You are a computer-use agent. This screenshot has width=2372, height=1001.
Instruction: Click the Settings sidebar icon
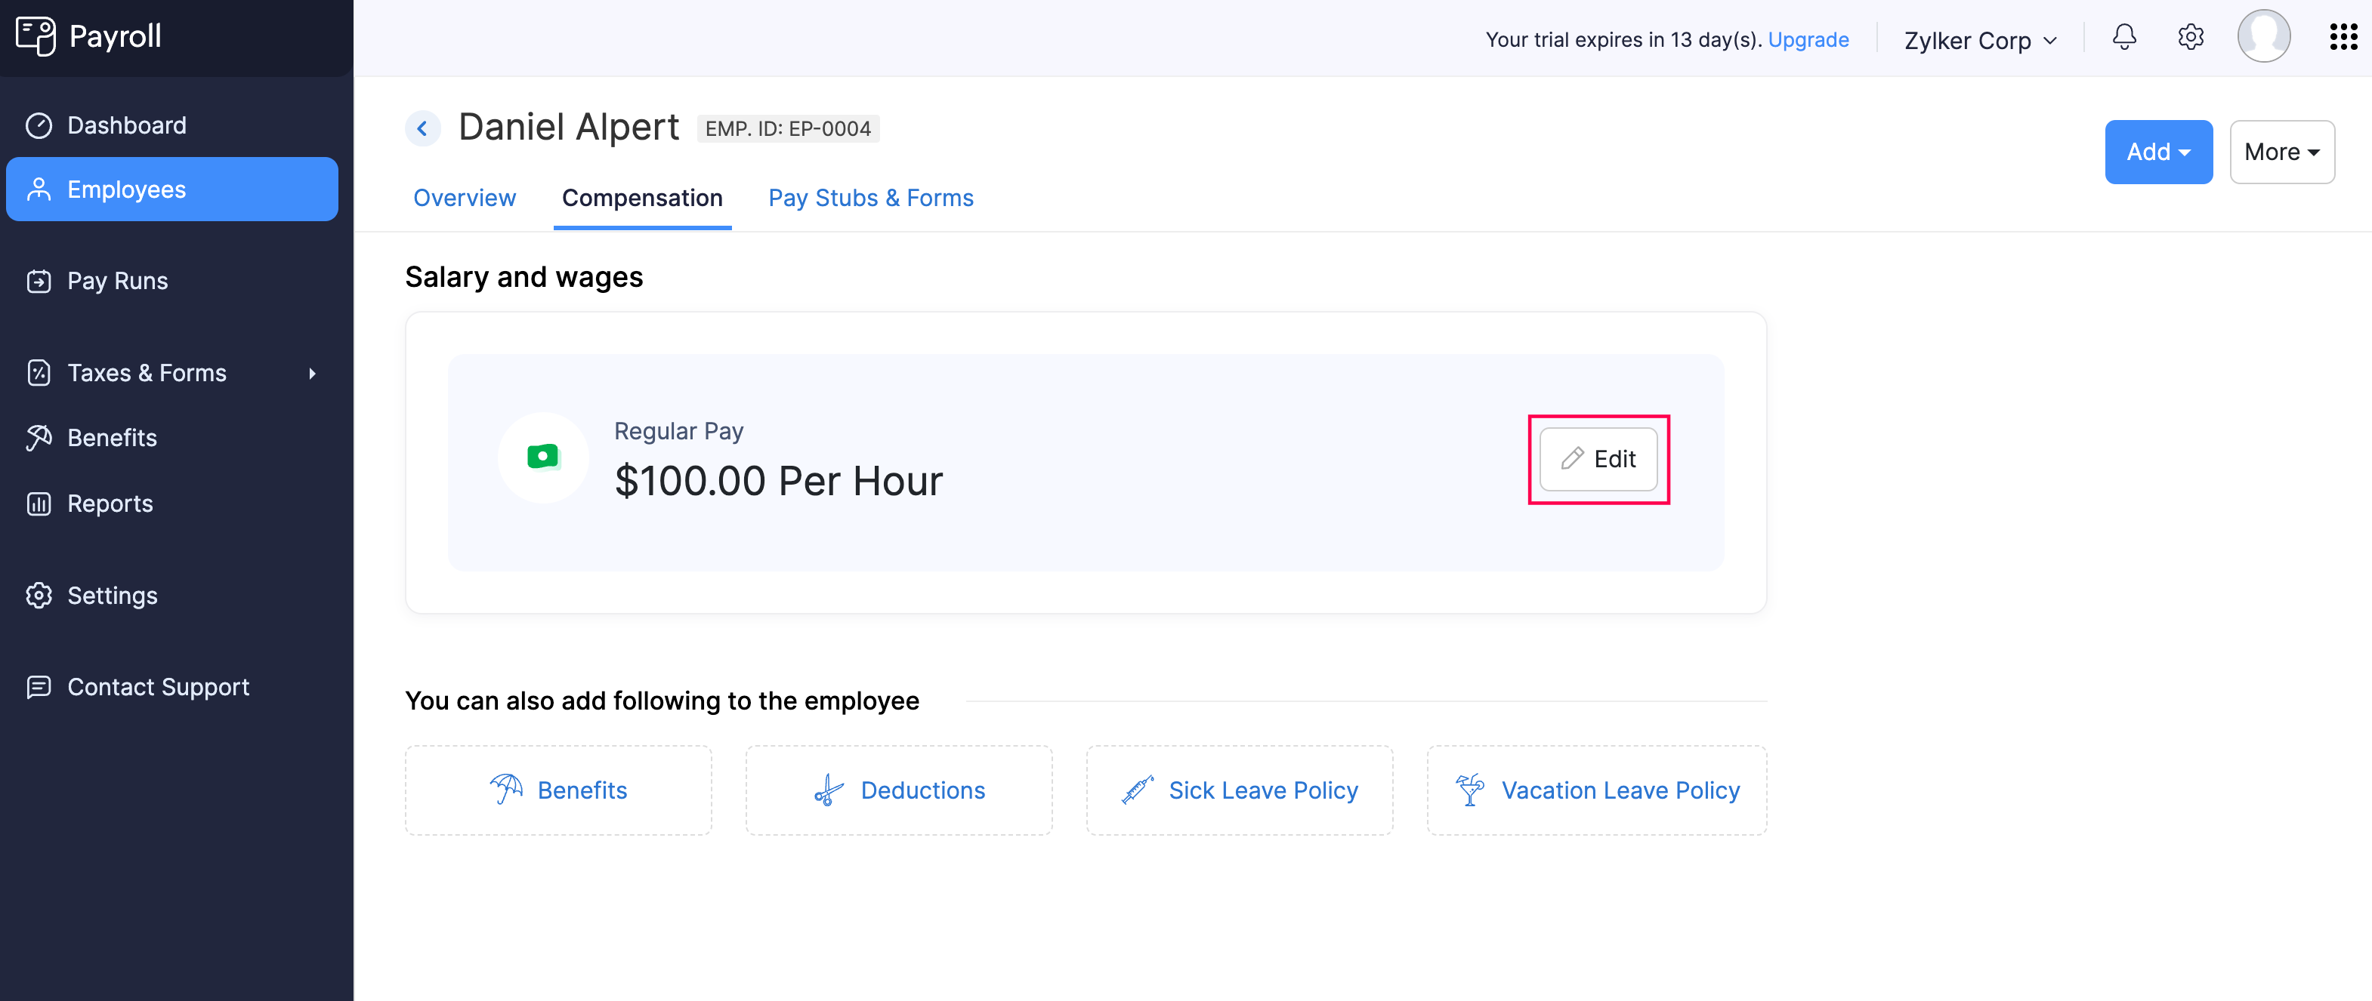coord(41,594)
